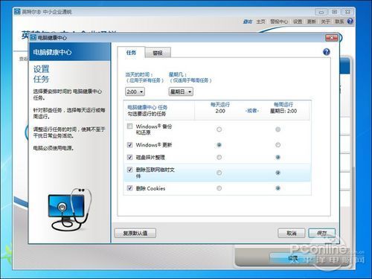The width and height of the screenshot is (372, 279).
Task: Click the 取消 button
Action: point(292,233)
